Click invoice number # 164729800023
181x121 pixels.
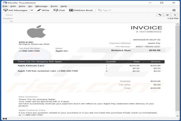149,32
